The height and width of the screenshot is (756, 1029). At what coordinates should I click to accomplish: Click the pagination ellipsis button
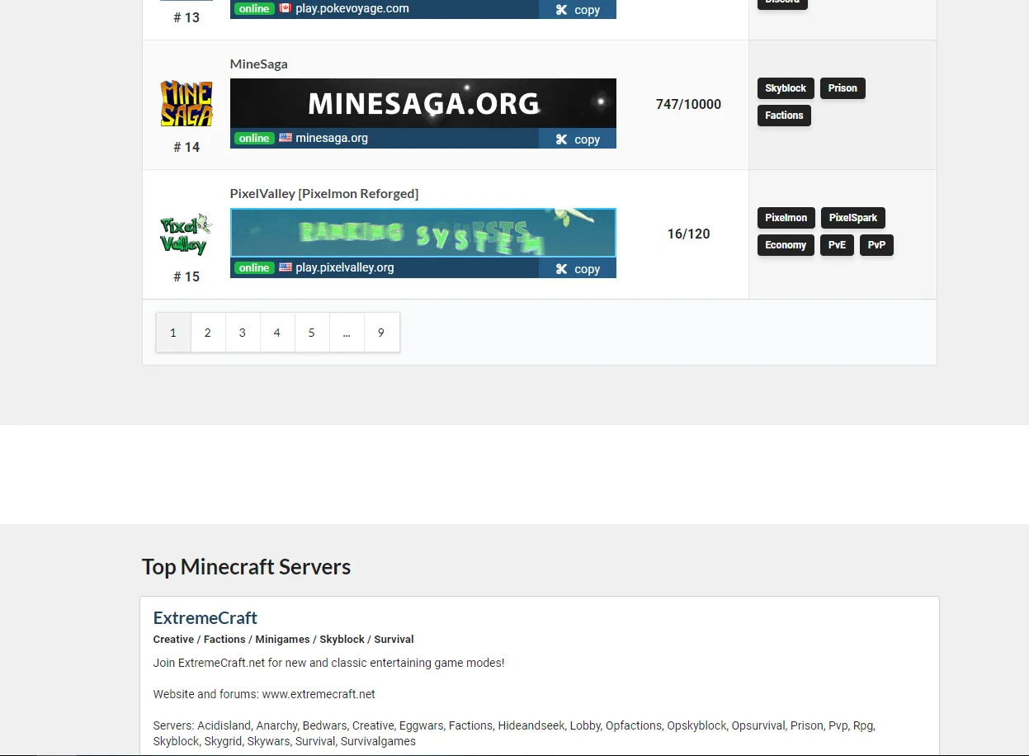347,333
